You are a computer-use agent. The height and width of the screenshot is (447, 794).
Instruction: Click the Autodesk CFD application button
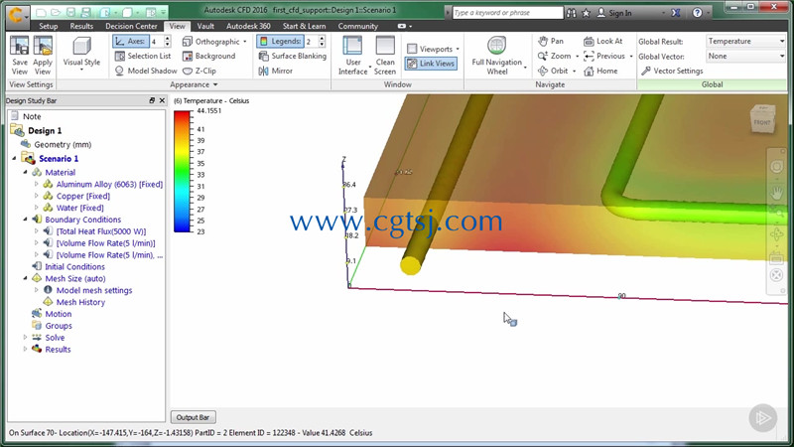17,15
